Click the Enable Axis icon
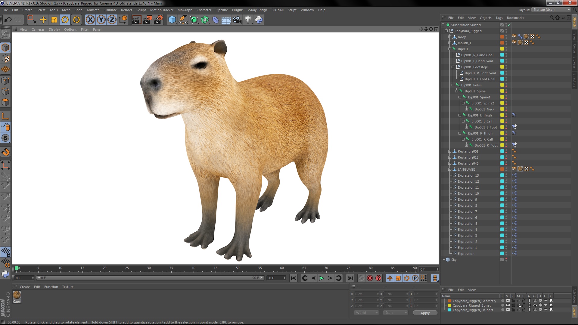The width and height of the screenshot is (578, 325). tap(5, 116)
